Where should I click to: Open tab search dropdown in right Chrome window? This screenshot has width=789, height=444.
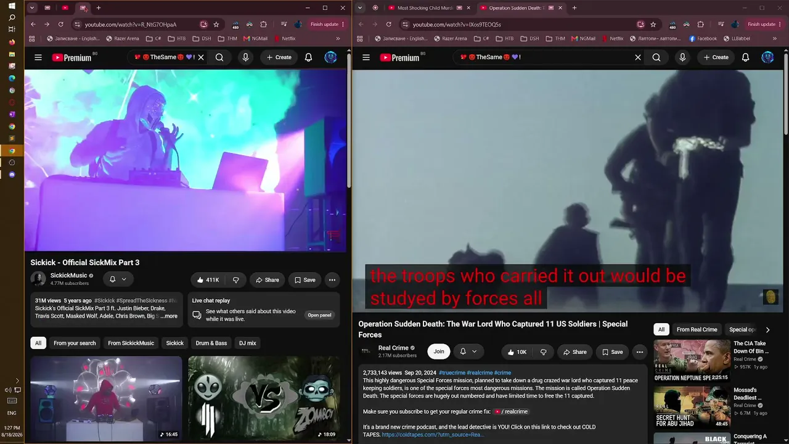click(359, 8)
